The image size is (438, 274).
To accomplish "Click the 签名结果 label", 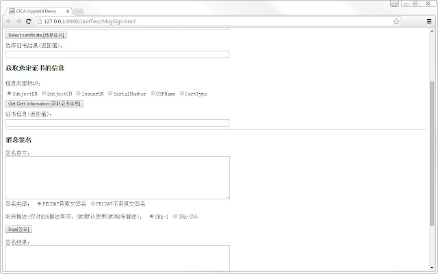I will [x=17, y=242].
